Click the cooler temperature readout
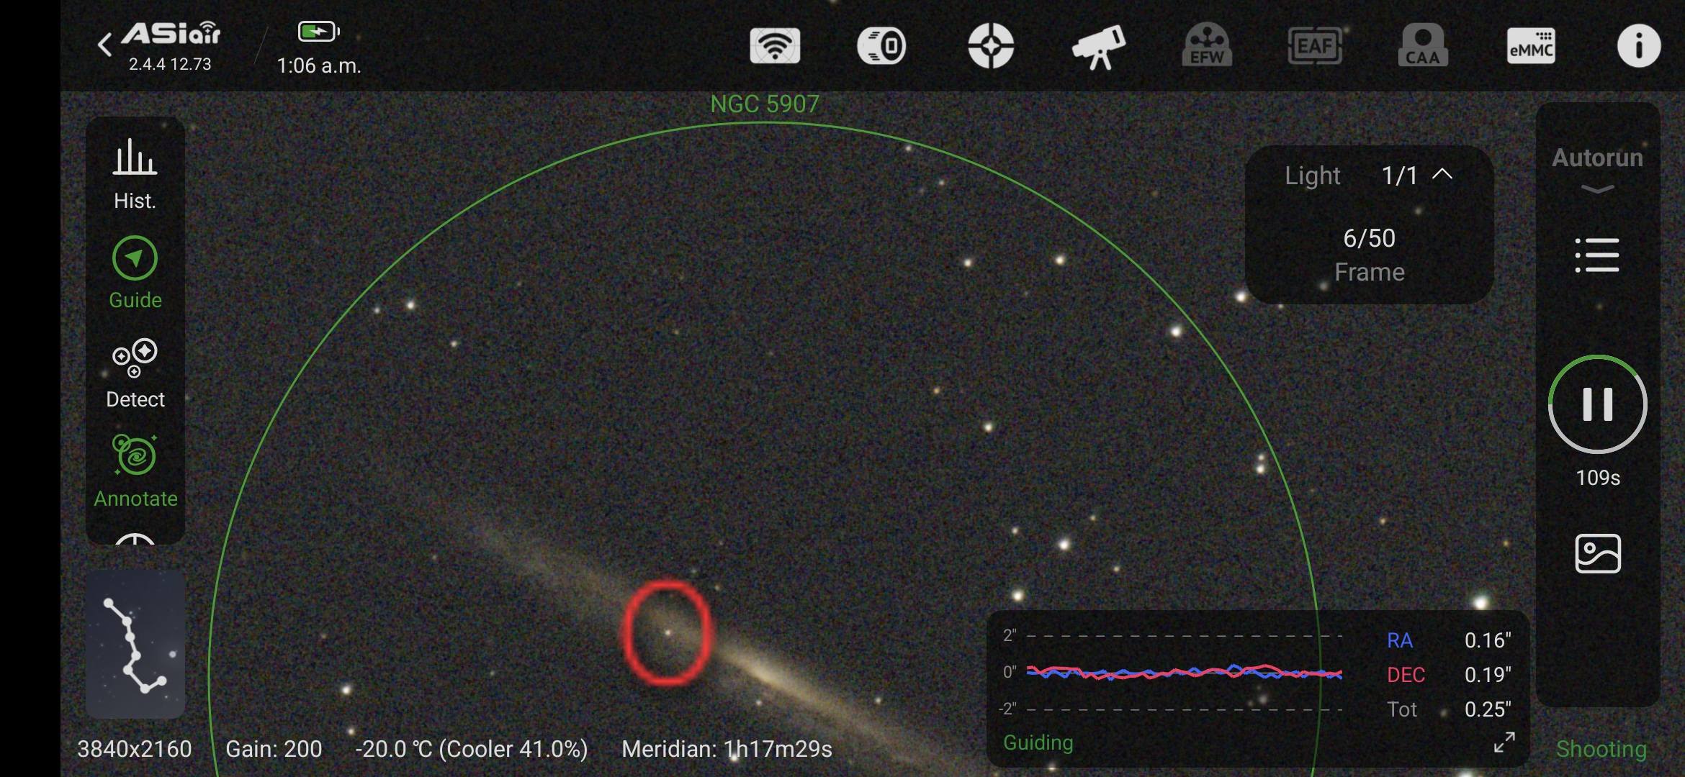 coord(472,749)
